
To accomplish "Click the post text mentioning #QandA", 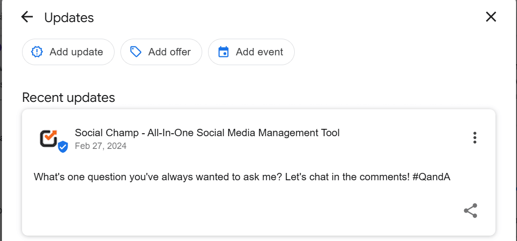I will tap(242, 177).
